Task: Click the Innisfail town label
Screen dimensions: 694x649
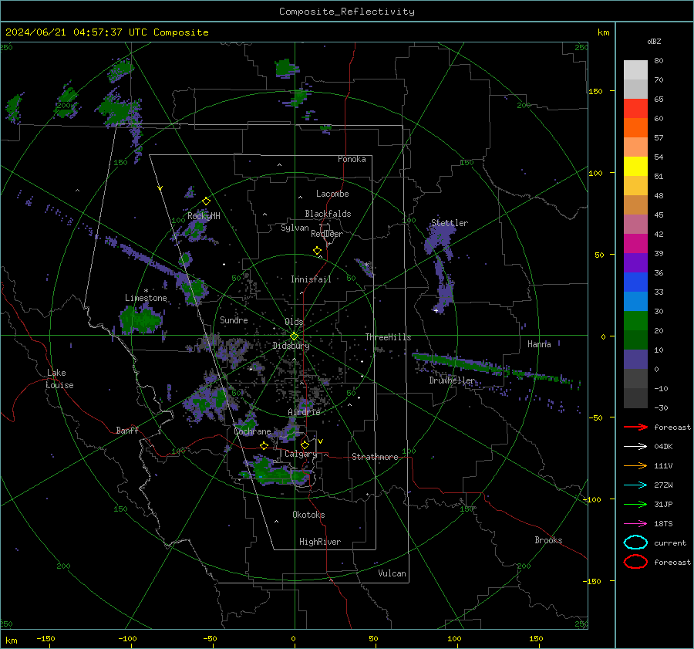Action: click(x=311, y=279)
